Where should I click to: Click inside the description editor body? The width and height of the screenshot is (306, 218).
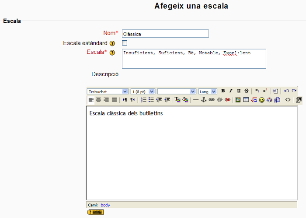click(x=192, y=153)
